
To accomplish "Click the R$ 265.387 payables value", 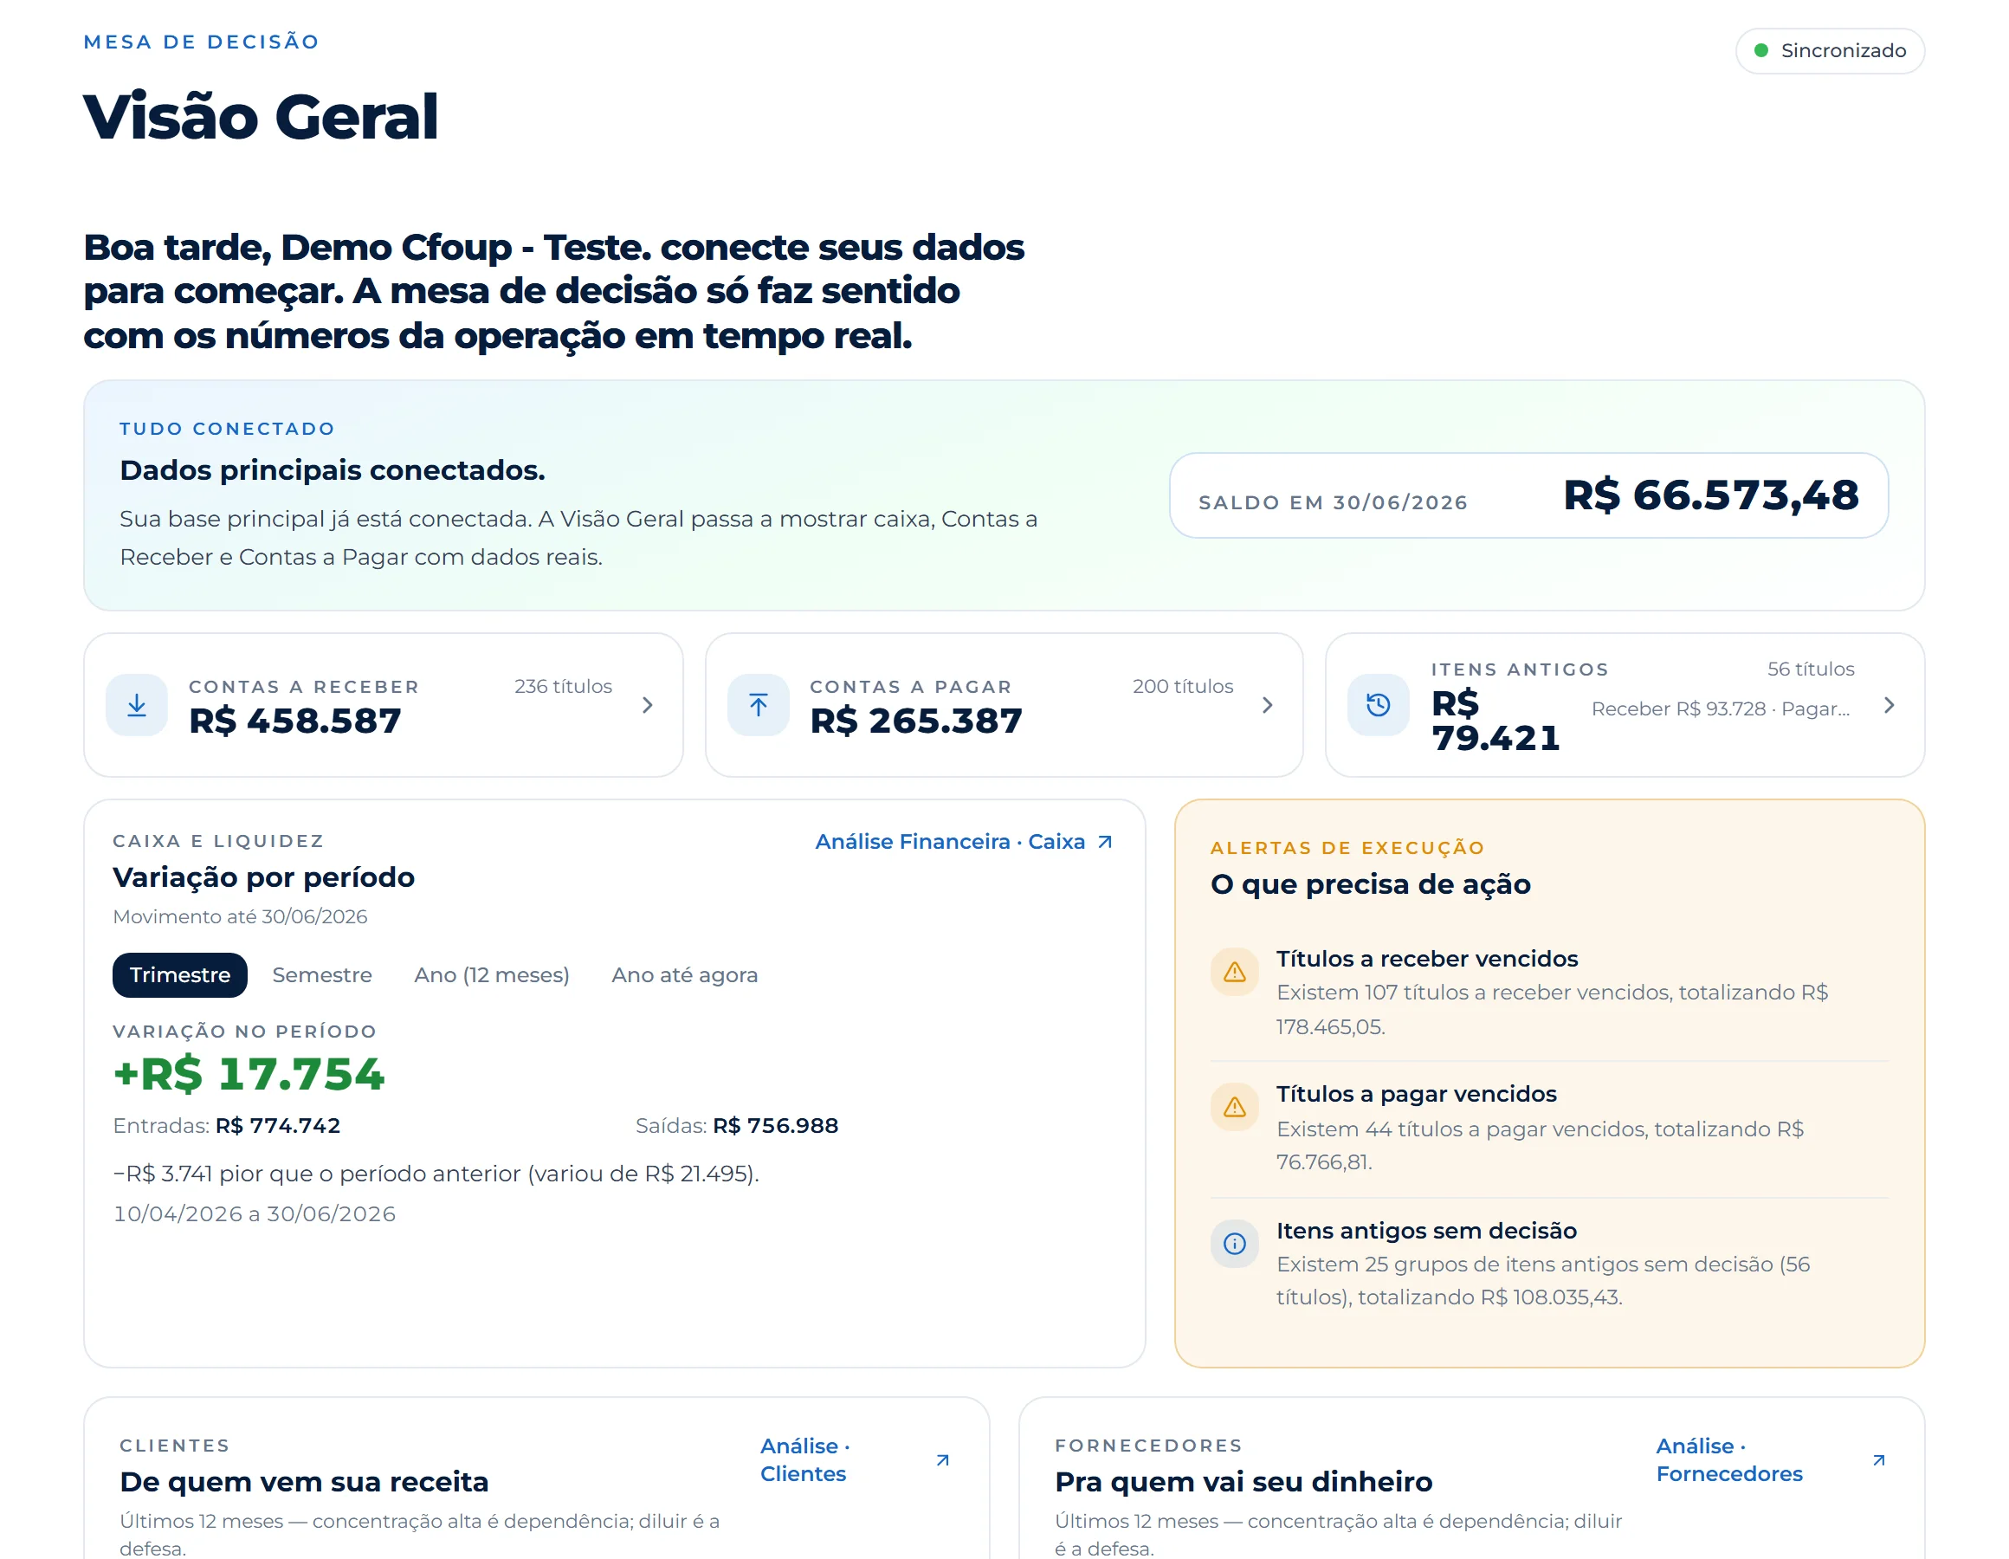I will click(x=916, y=721).
